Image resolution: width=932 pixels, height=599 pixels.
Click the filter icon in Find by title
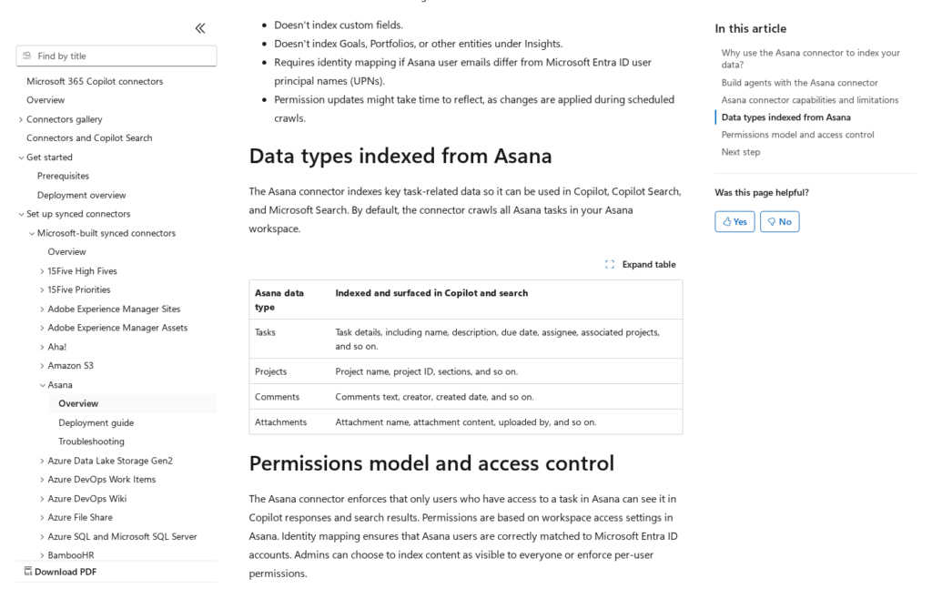pos(26,56)
